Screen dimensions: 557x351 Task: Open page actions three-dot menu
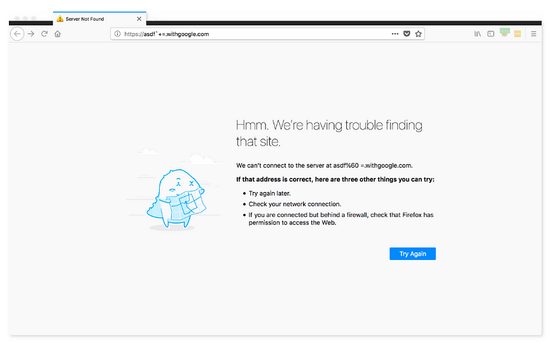[x=395, y=34]
